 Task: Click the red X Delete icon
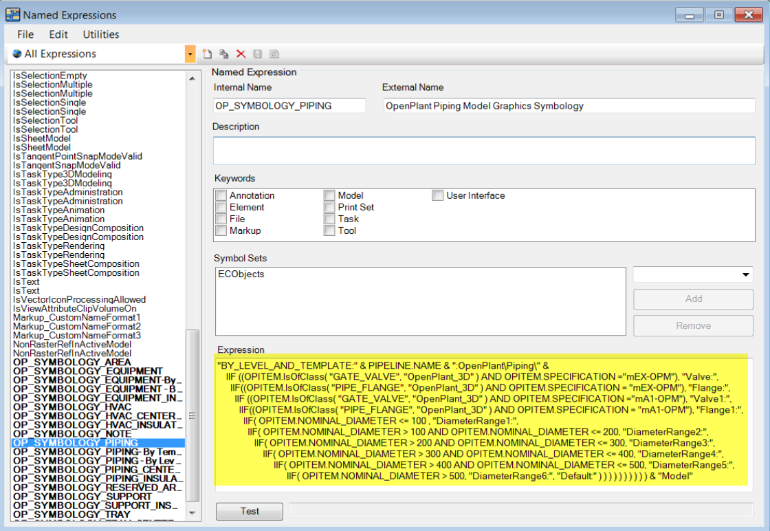[241, 54]
